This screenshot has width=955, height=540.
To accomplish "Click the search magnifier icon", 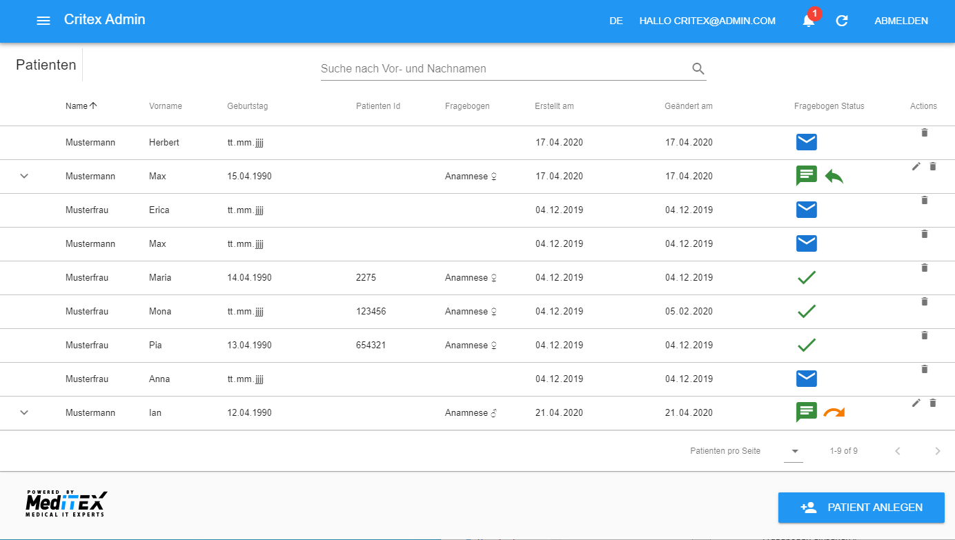I will pyautogui.click(x=698, y=68).
